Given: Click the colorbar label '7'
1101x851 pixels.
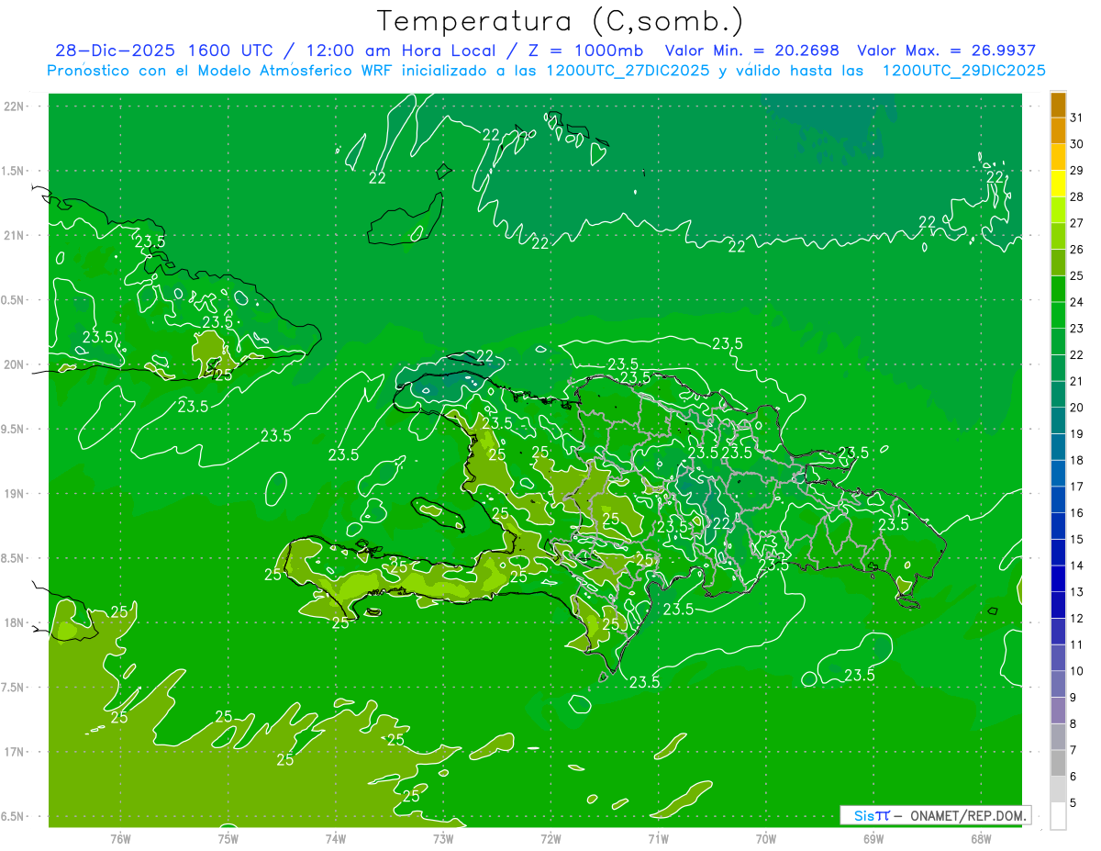Looking at the screenshot, I should [1073, 750].
